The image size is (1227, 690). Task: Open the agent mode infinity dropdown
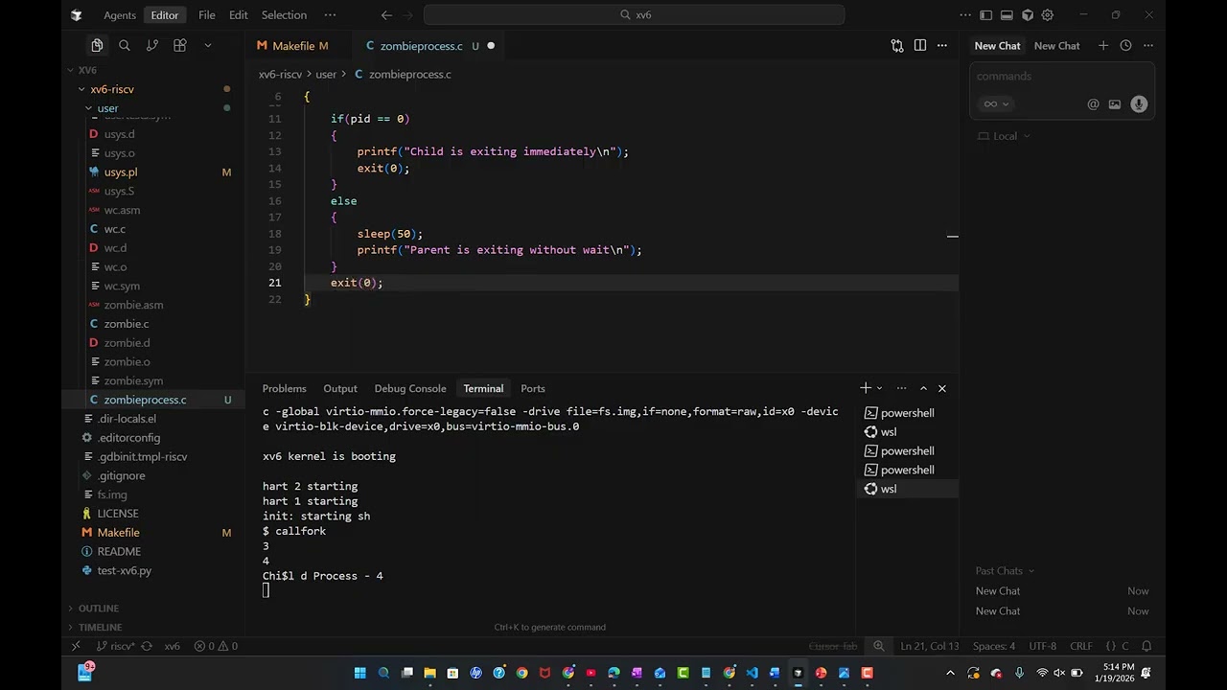[996, 104]
